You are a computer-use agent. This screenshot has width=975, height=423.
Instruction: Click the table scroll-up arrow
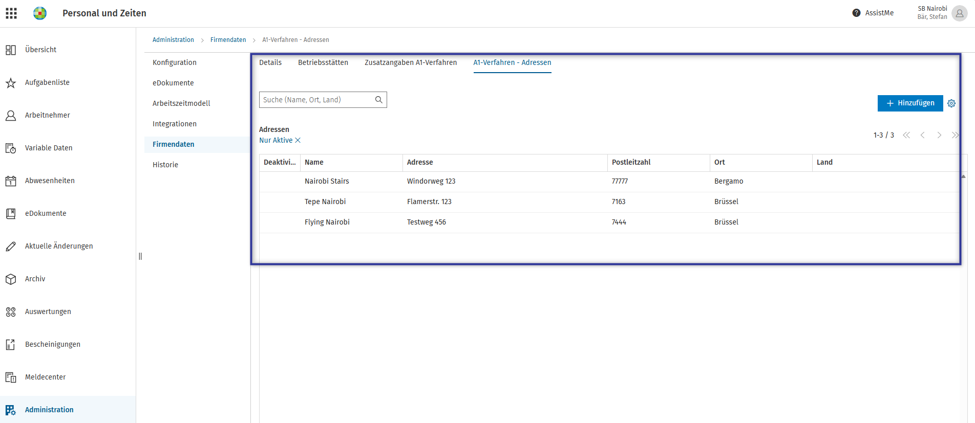(x=963, y=176)
